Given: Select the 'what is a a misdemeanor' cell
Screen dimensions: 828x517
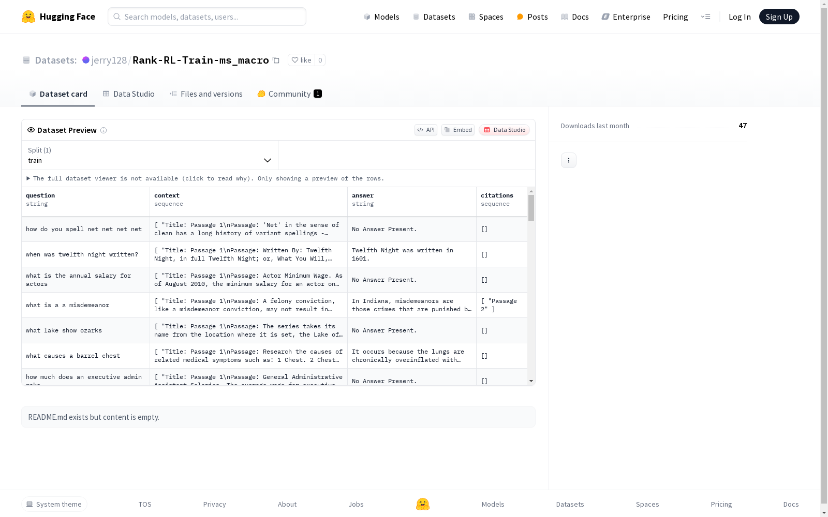Looking at the screenshot, I should 86,305.
